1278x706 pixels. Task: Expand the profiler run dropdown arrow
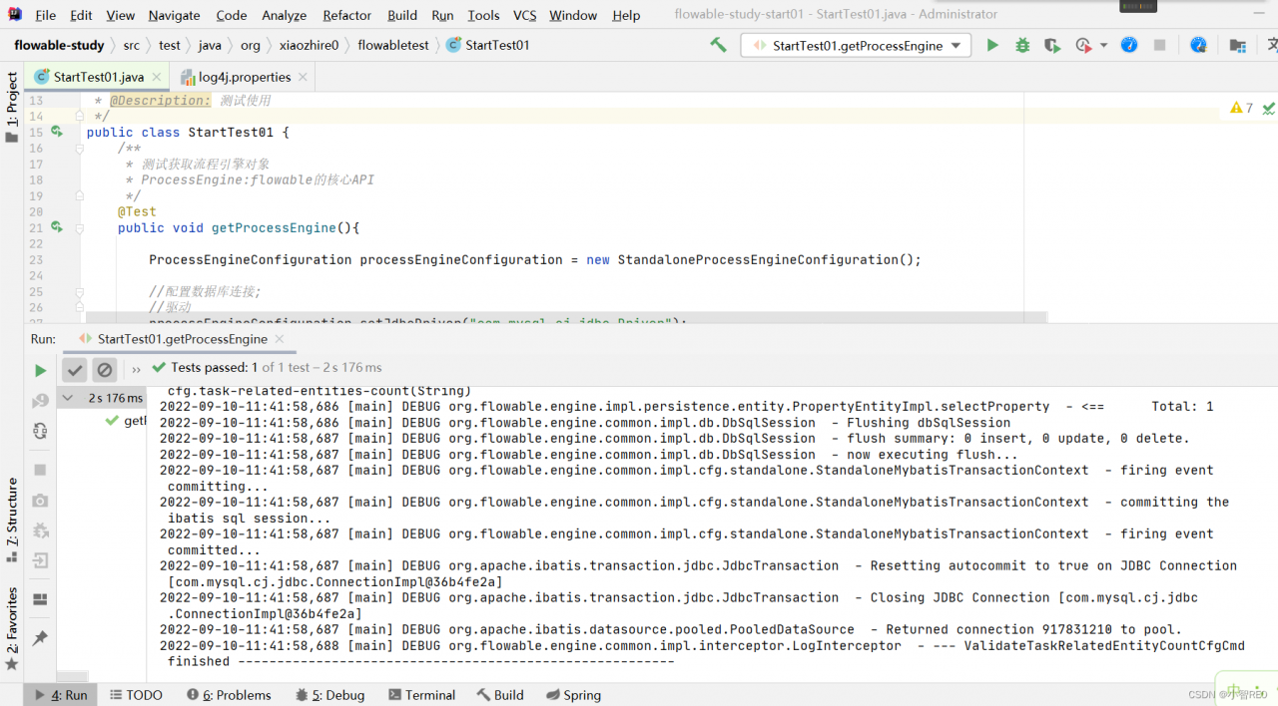[x=1103, y=45]
